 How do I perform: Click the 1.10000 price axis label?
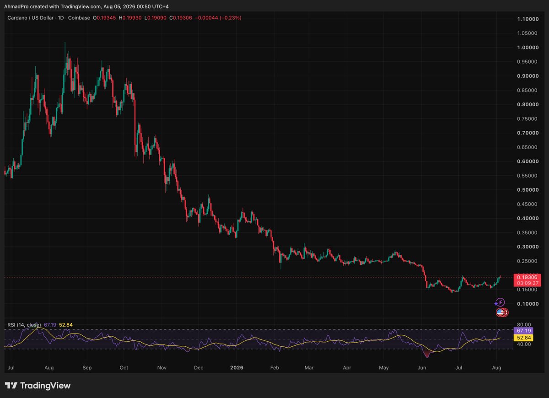coord(527,19)
